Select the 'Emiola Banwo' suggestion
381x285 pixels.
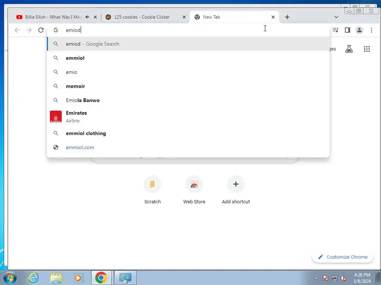(x=188, y=100)
